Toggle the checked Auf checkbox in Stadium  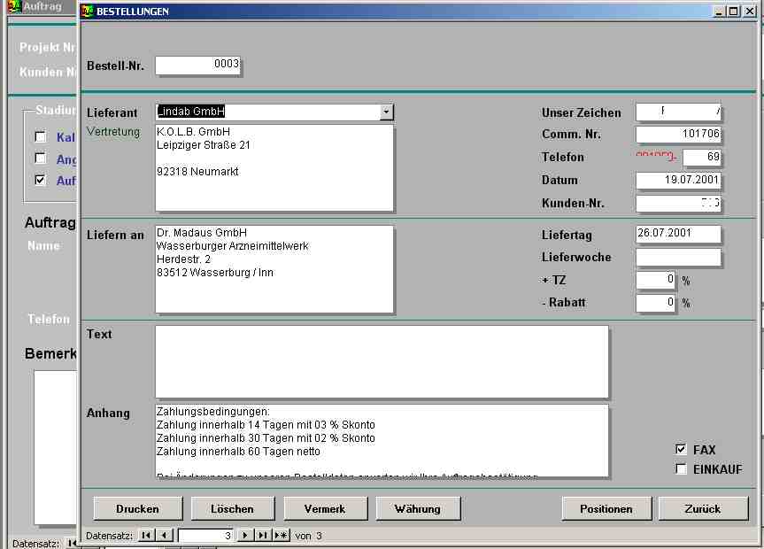40,181
